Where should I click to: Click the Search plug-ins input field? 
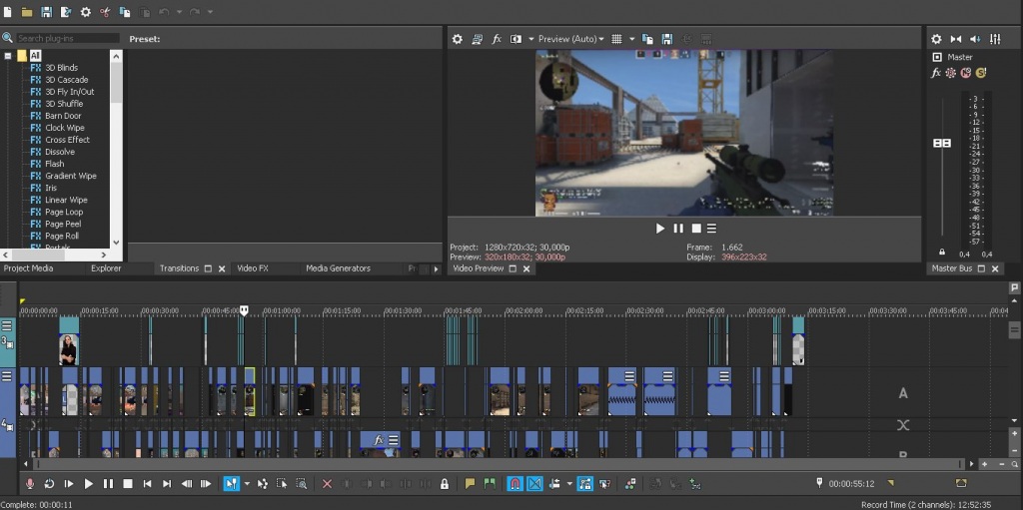67,38
